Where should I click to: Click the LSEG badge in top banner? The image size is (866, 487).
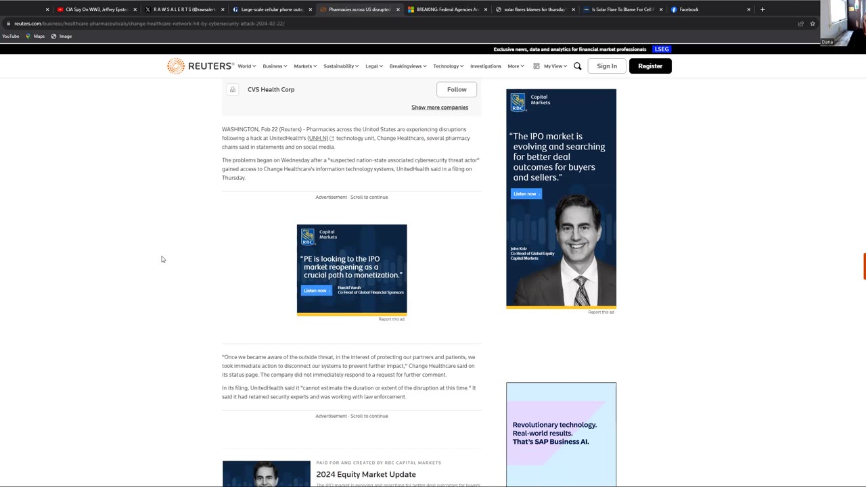click(x=662, y=49)
